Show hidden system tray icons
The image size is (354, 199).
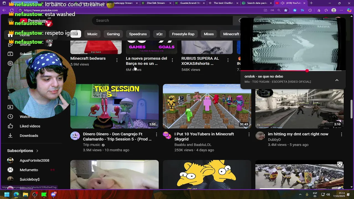click(x=300, y=195)
